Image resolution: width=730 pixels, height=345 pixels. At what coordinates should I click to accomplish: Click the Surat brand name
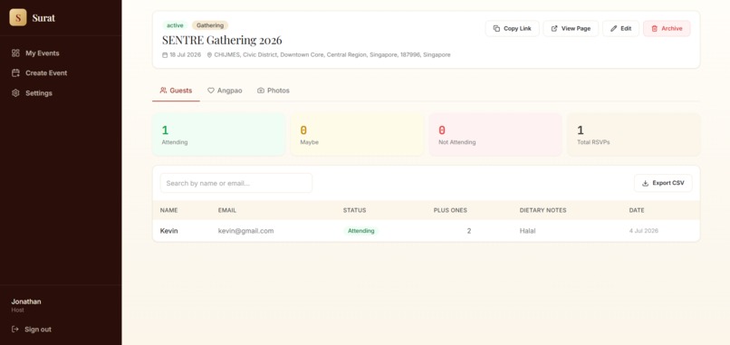click(x=43, y=18)
